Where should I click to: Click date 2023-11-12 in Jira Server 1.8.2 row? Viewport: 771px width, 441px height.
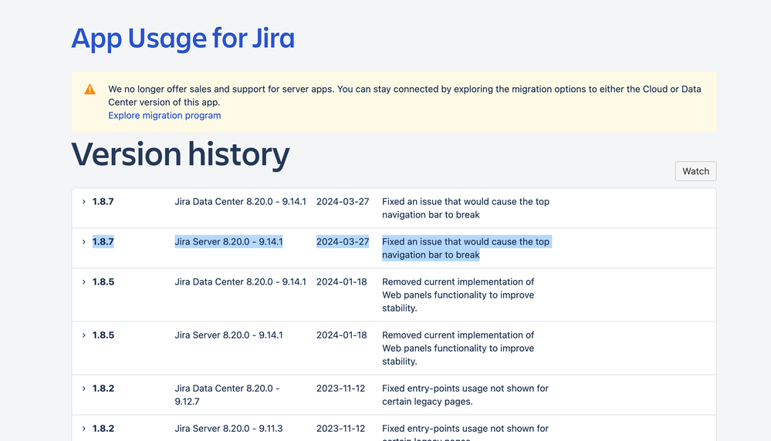click(x=341, y=428)
